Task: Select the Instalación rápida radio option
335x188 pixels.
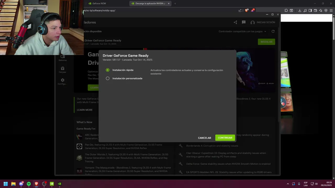Action: click(x=108, y=70)
